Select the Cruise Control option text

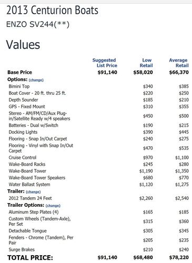pyautogui.click(x=23, y=157)
